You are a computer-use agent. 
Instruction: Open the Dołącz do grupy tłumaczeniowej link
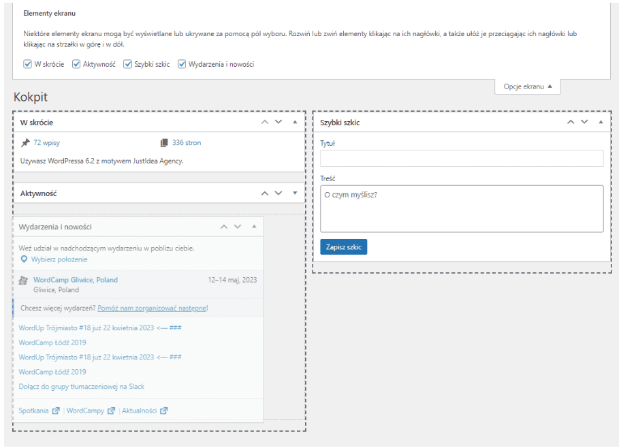(x=82, y=387)
